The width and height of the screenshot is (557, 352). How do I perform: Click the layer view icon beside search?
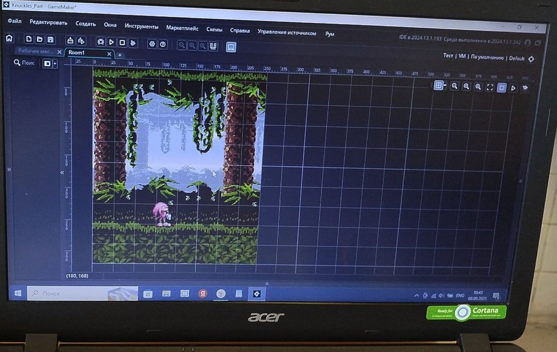pos(47,63)
